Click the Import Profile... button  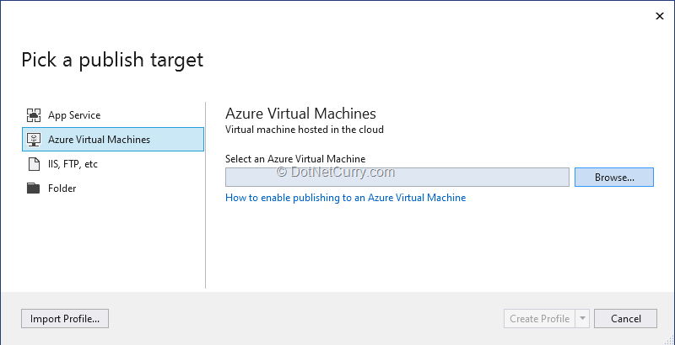tap(65, 319)
